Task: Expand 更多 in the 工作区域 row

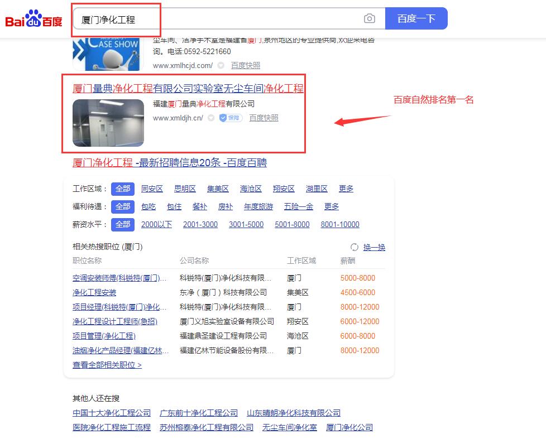Action: click(x=346, y=189)
